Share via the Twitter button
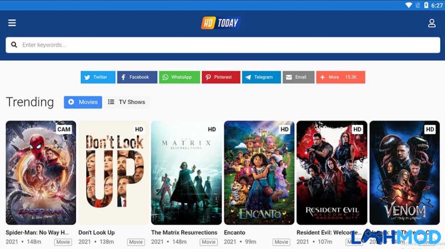Viewport: 445px width, 249px height. click(98, 77)
